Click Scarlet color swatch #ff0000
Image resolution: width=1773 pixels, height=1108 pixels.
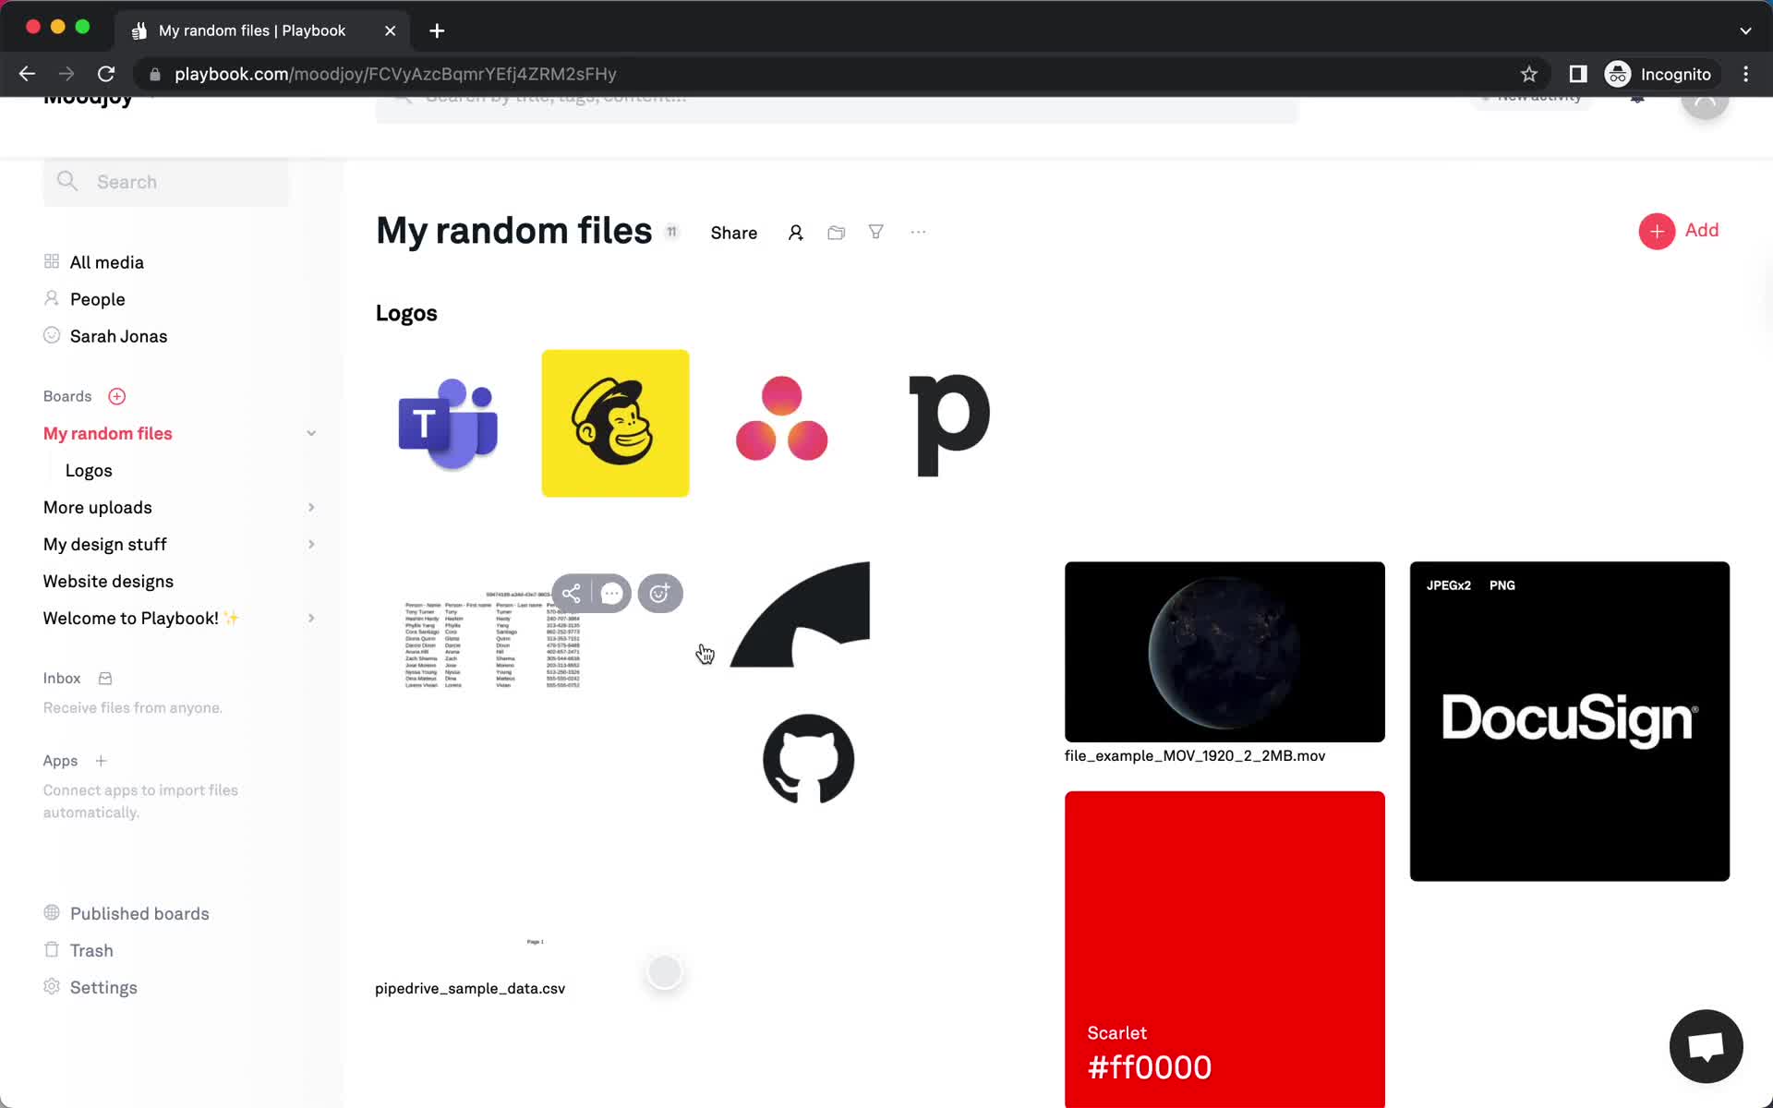[x=1224, y=951]
